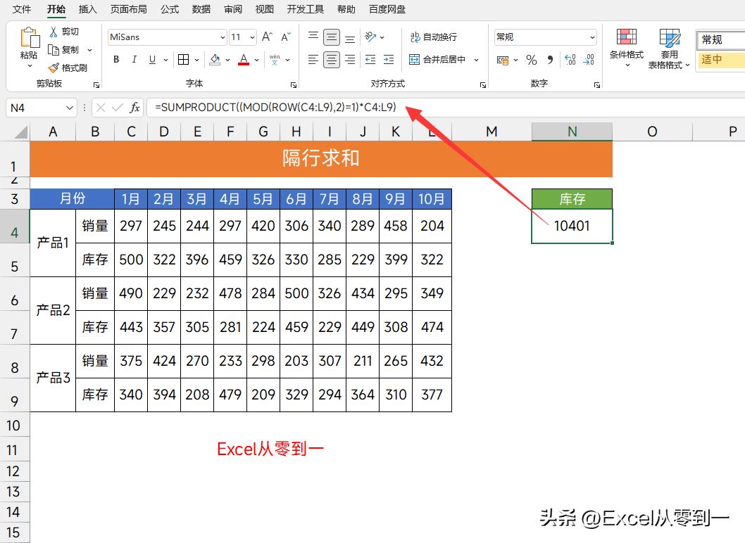Click the increase decimal places icon
The width and height of the screenshot is (745, 543).
[570, 61]
